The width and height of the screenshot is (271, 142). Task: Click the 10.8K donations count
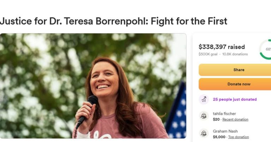coord(235,54)
